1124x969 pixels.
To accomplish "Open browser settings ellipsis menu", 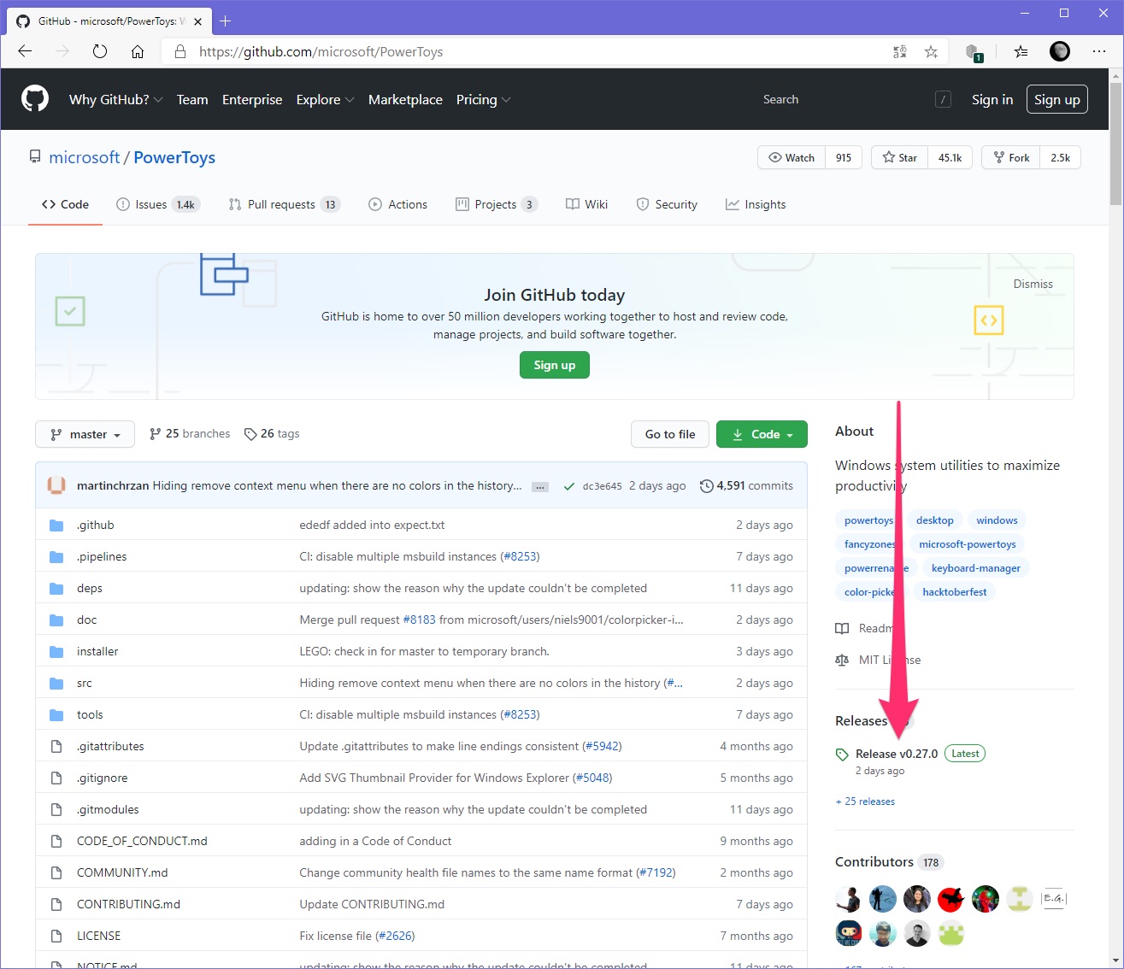I will (x=1099, y=51).
